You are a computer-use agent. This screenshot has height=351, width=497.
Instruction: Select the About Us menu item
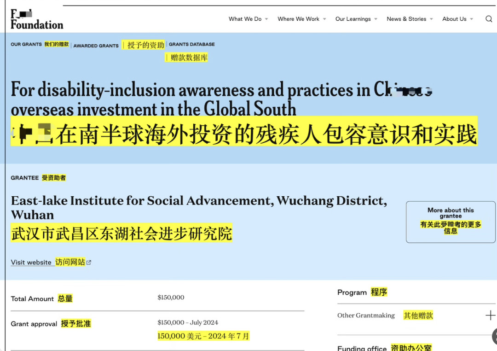(x=454, y=19)
